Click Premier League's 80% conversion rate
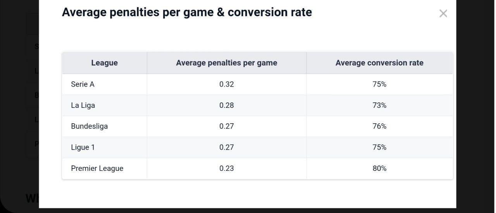Viewport: 496px width, 213px height. coord(379,168)
